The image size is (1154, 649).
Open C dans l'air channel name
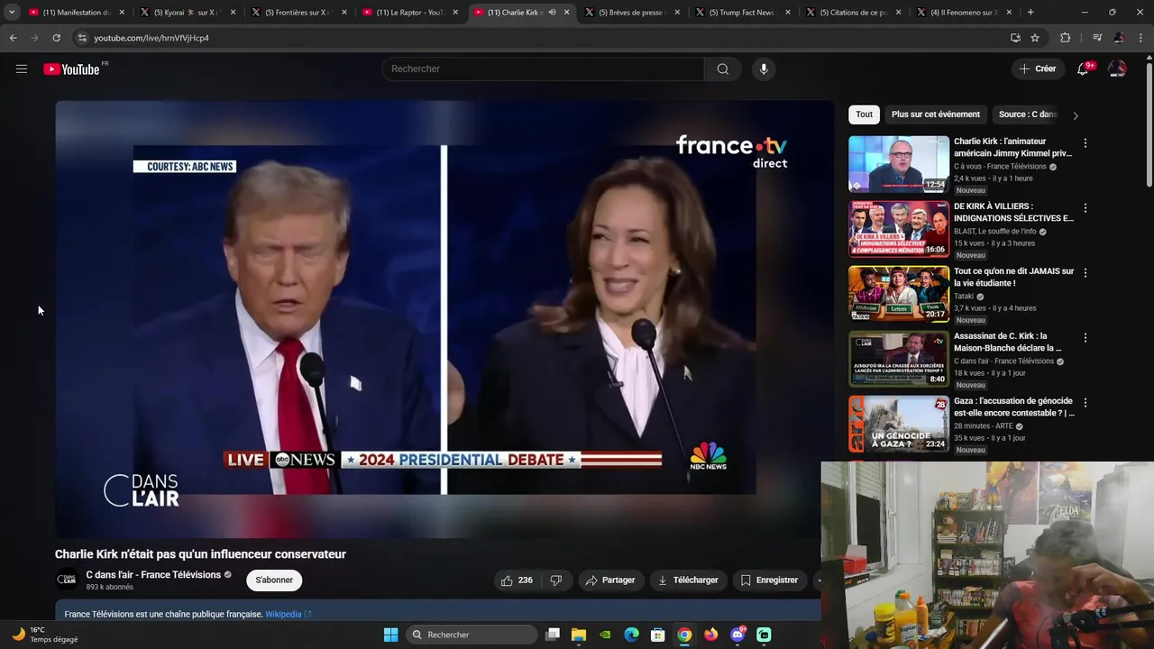click(x=153, y=575)
